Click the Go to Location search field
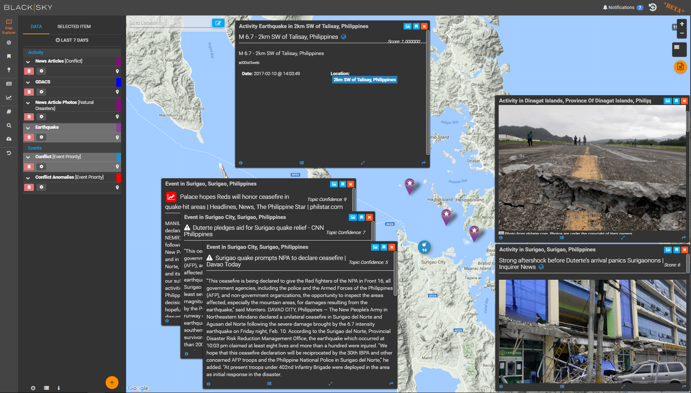Image resolution: width=691 pixels, height=393 pixels. coord(169,23)
